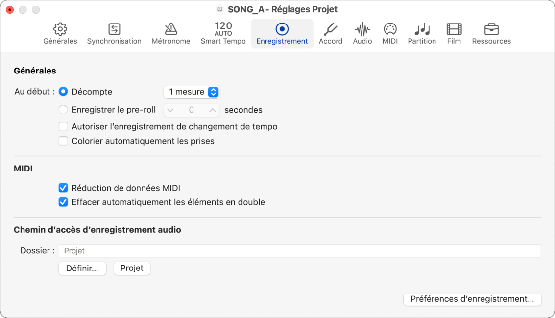
Task: Open the Ressources briefcase pane
Action: (491, 34)
